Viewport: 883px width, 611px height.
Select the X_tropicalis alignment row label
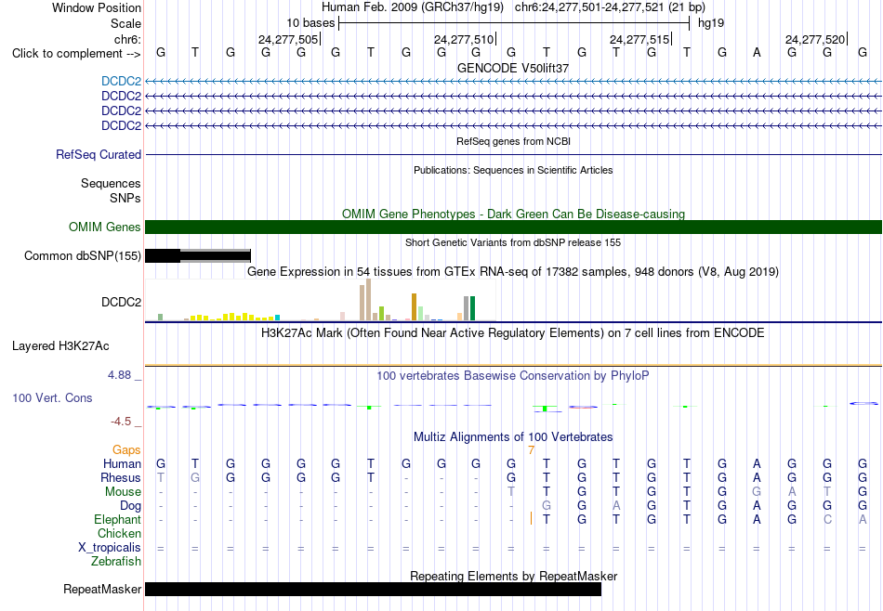[110, 548]
